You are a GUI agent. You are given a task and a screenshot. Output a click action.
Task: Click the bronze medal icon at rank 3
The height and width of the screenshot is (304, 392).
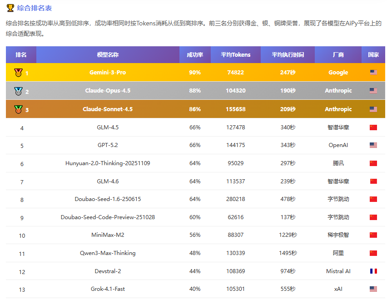(x=18, y=109)
